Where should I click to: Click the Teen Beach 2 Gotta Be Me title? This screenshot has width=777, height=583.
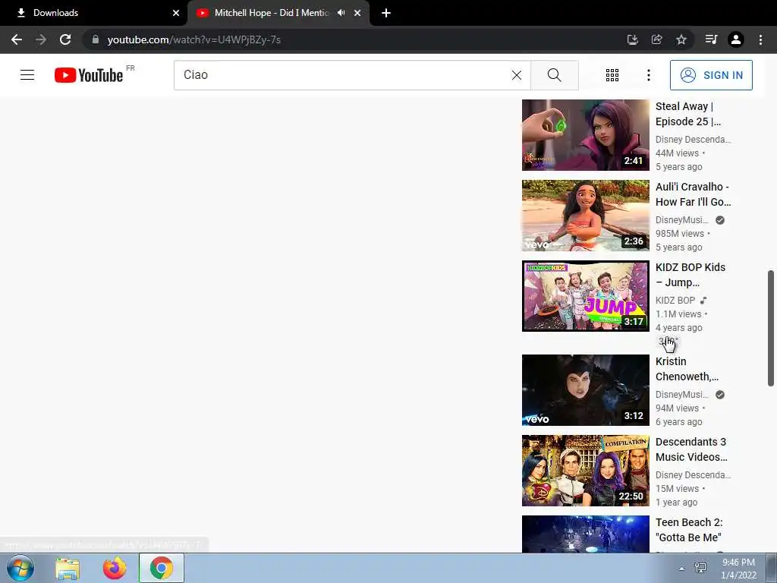click(x=689, y=529)
